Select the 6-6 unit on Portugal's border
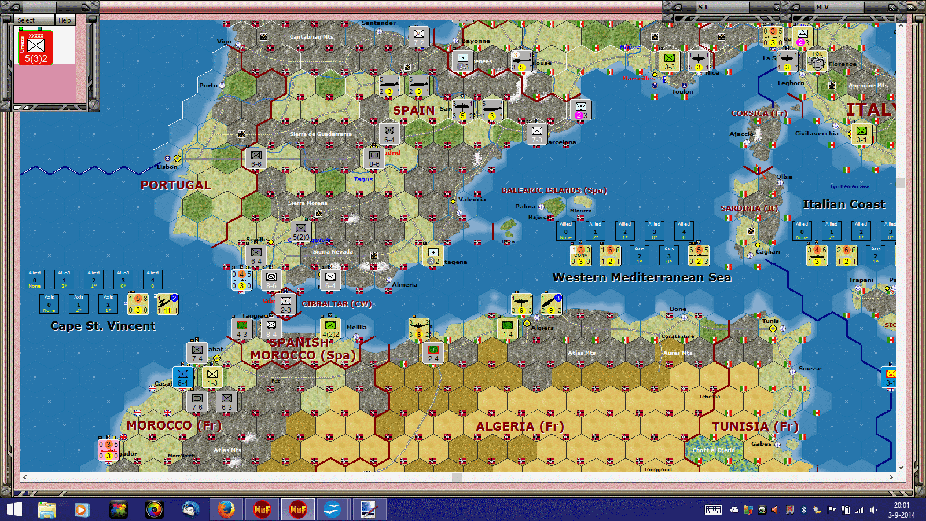Viewport: 926px width, 521px height. (256, 159)
